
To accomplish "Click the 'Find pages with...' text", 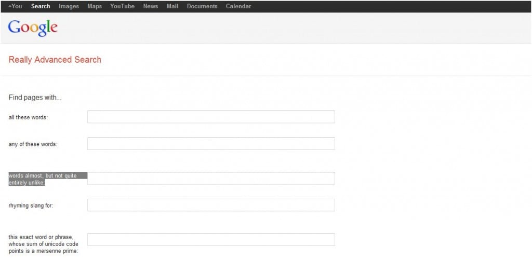I will (35, 98).
